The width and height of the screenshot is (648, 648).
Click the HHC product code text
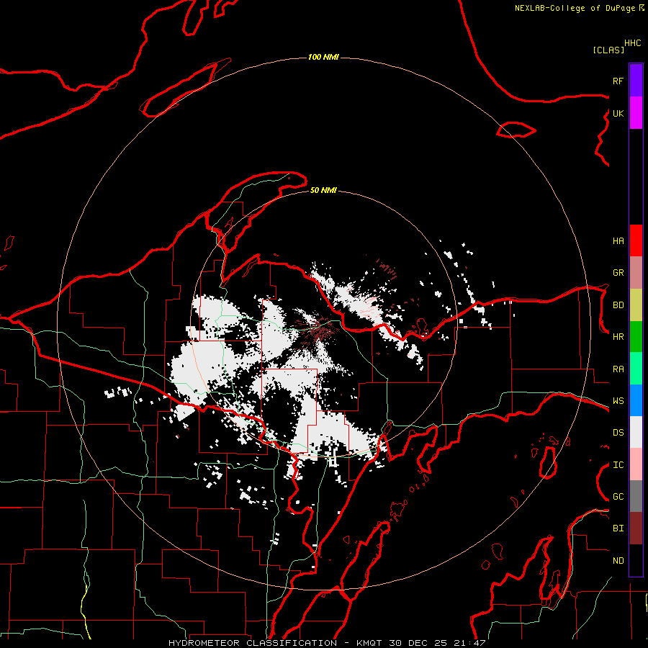tap(633, 43)
